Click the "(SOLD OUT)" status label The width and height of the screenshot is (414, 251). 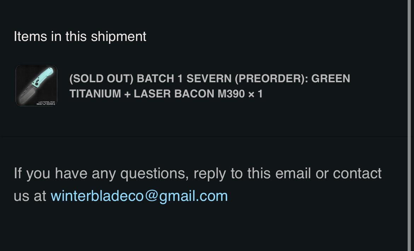pos(101,78)
